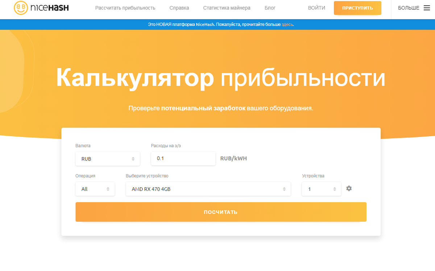Click the RUB/kWH unit label
435x271 pixels.
[x=233, y=158]
